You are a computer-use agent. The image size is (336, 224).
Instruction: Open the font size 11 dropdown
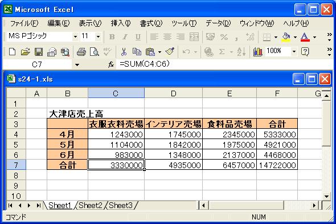(x=98, y=36)
